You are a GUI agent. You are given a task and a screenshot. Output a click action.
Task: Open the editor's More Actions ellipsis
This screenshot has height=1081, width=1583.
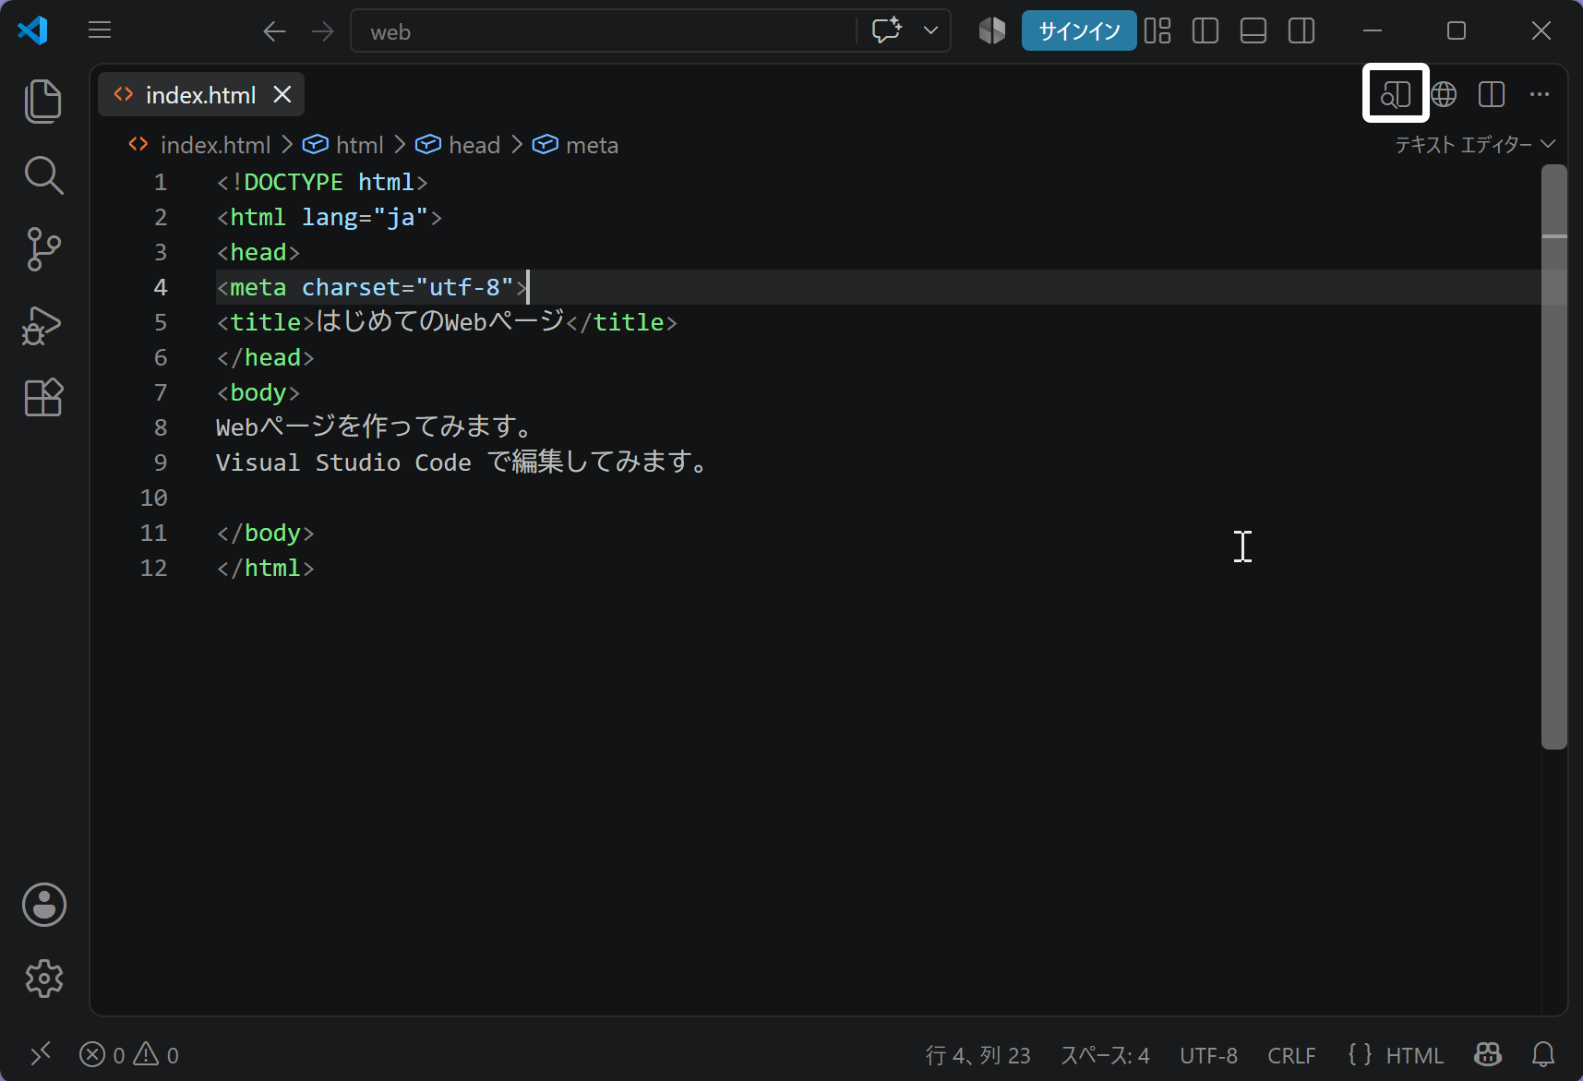pos(1540,93)
